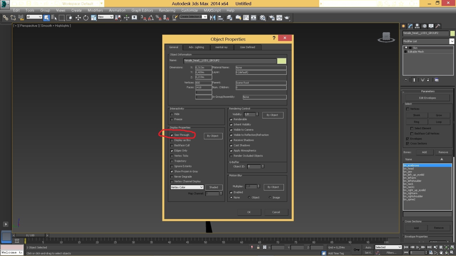Click Bind to Space Warp icon
456x256 pixels.
coord(21,18)
